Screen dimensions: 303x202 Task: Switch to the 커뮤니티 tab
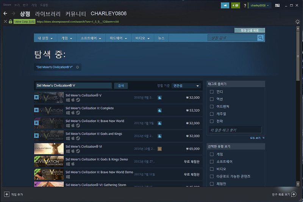point(75,14)
